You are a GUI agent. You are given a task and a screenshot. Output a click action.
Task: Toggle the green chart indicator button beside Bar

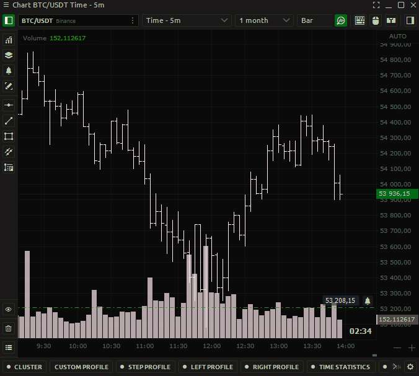coord(341,20)
